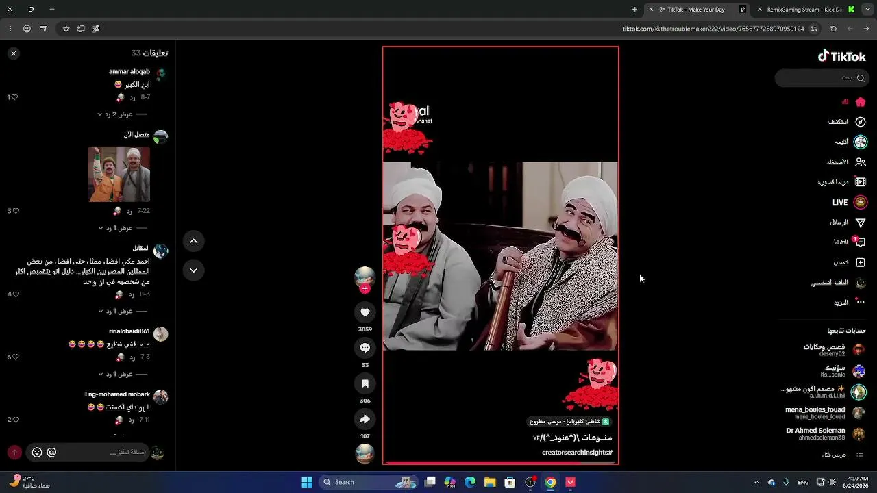The height and width of the screenshot is (493, 877).
Task: Show hidden system tray icons
Action: click(x=756, y=482)
